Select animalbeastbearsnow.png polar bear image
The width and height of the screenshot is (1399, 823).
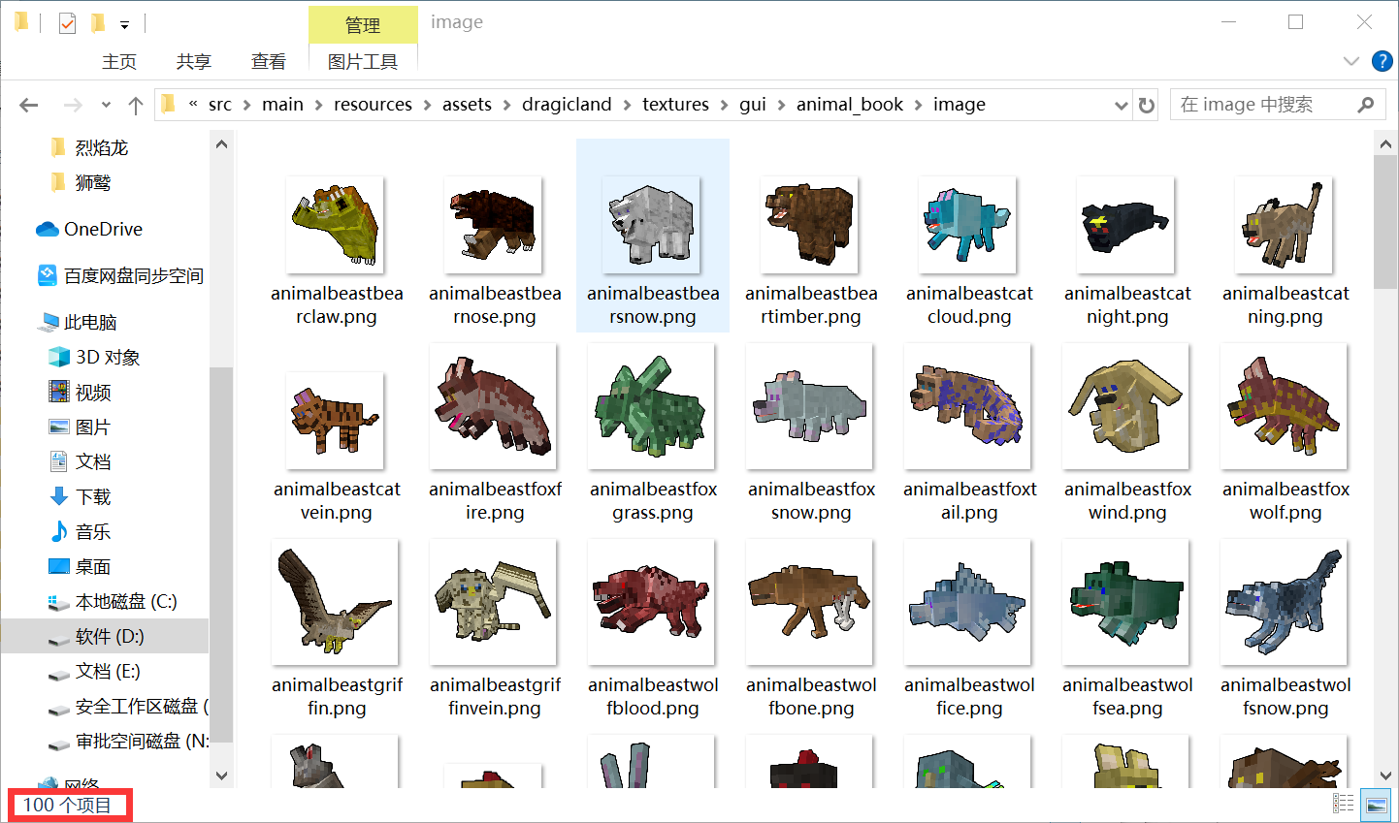pos(653,225)
